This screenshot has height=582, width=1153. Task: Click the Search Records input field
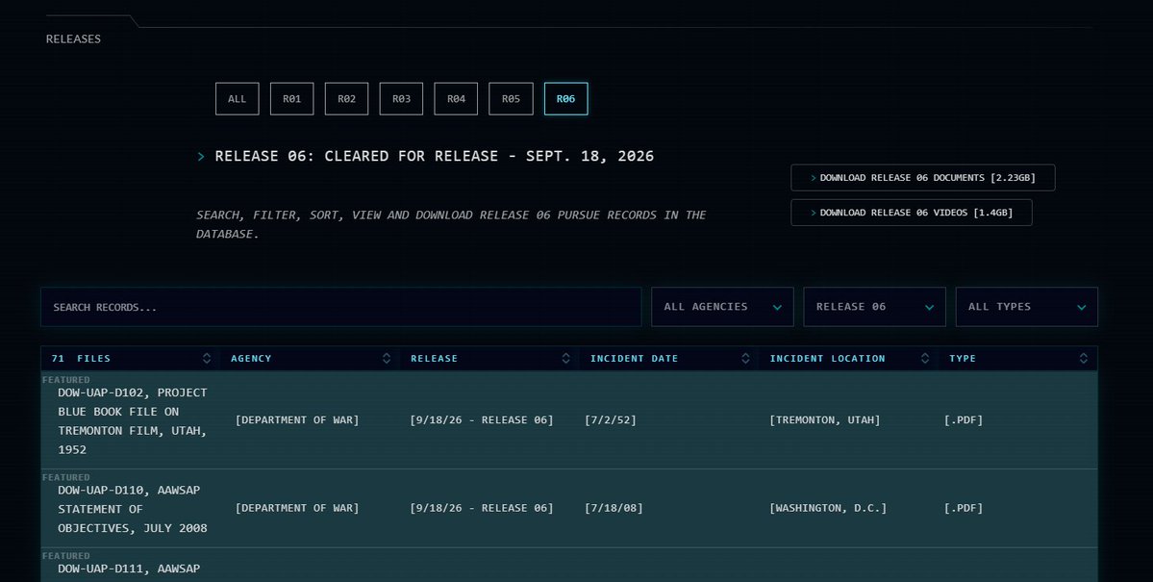click(x=341, y=307)
